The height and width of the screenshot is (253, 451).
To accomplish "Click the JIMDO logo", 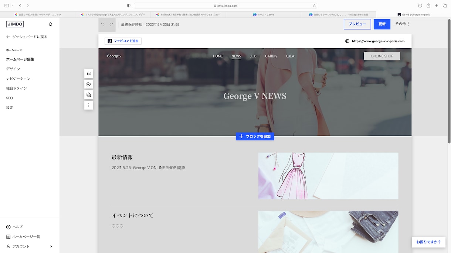I will coord(15,24).
